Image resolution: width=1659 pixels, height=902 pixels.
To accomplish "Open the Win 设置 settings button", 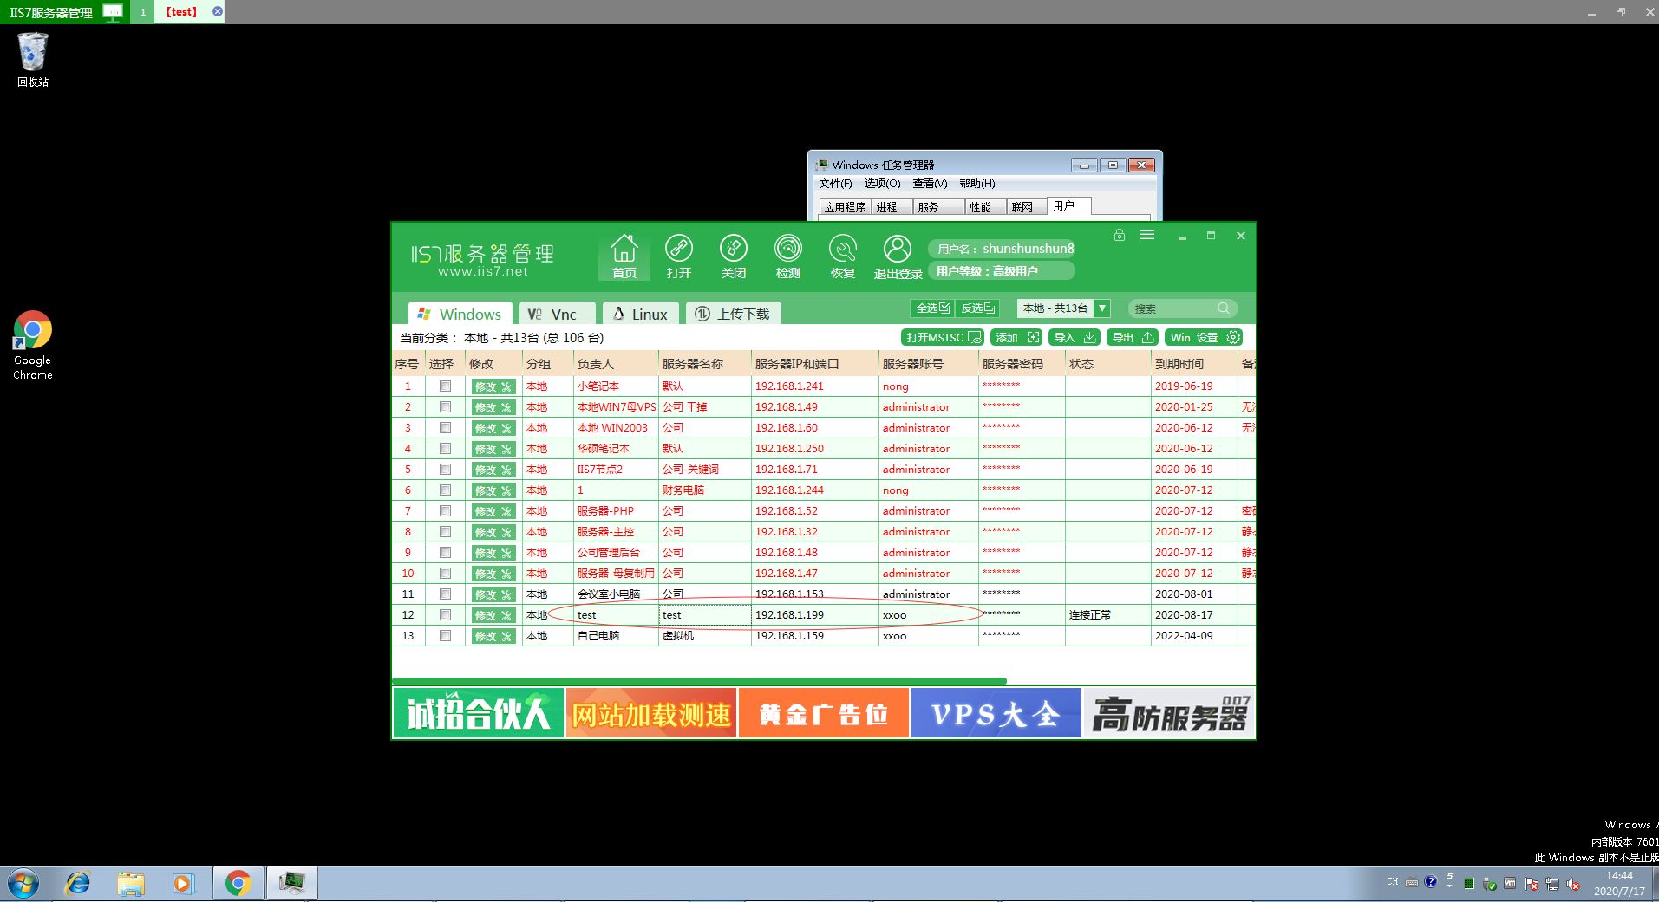I will (x=1204, y=337).
